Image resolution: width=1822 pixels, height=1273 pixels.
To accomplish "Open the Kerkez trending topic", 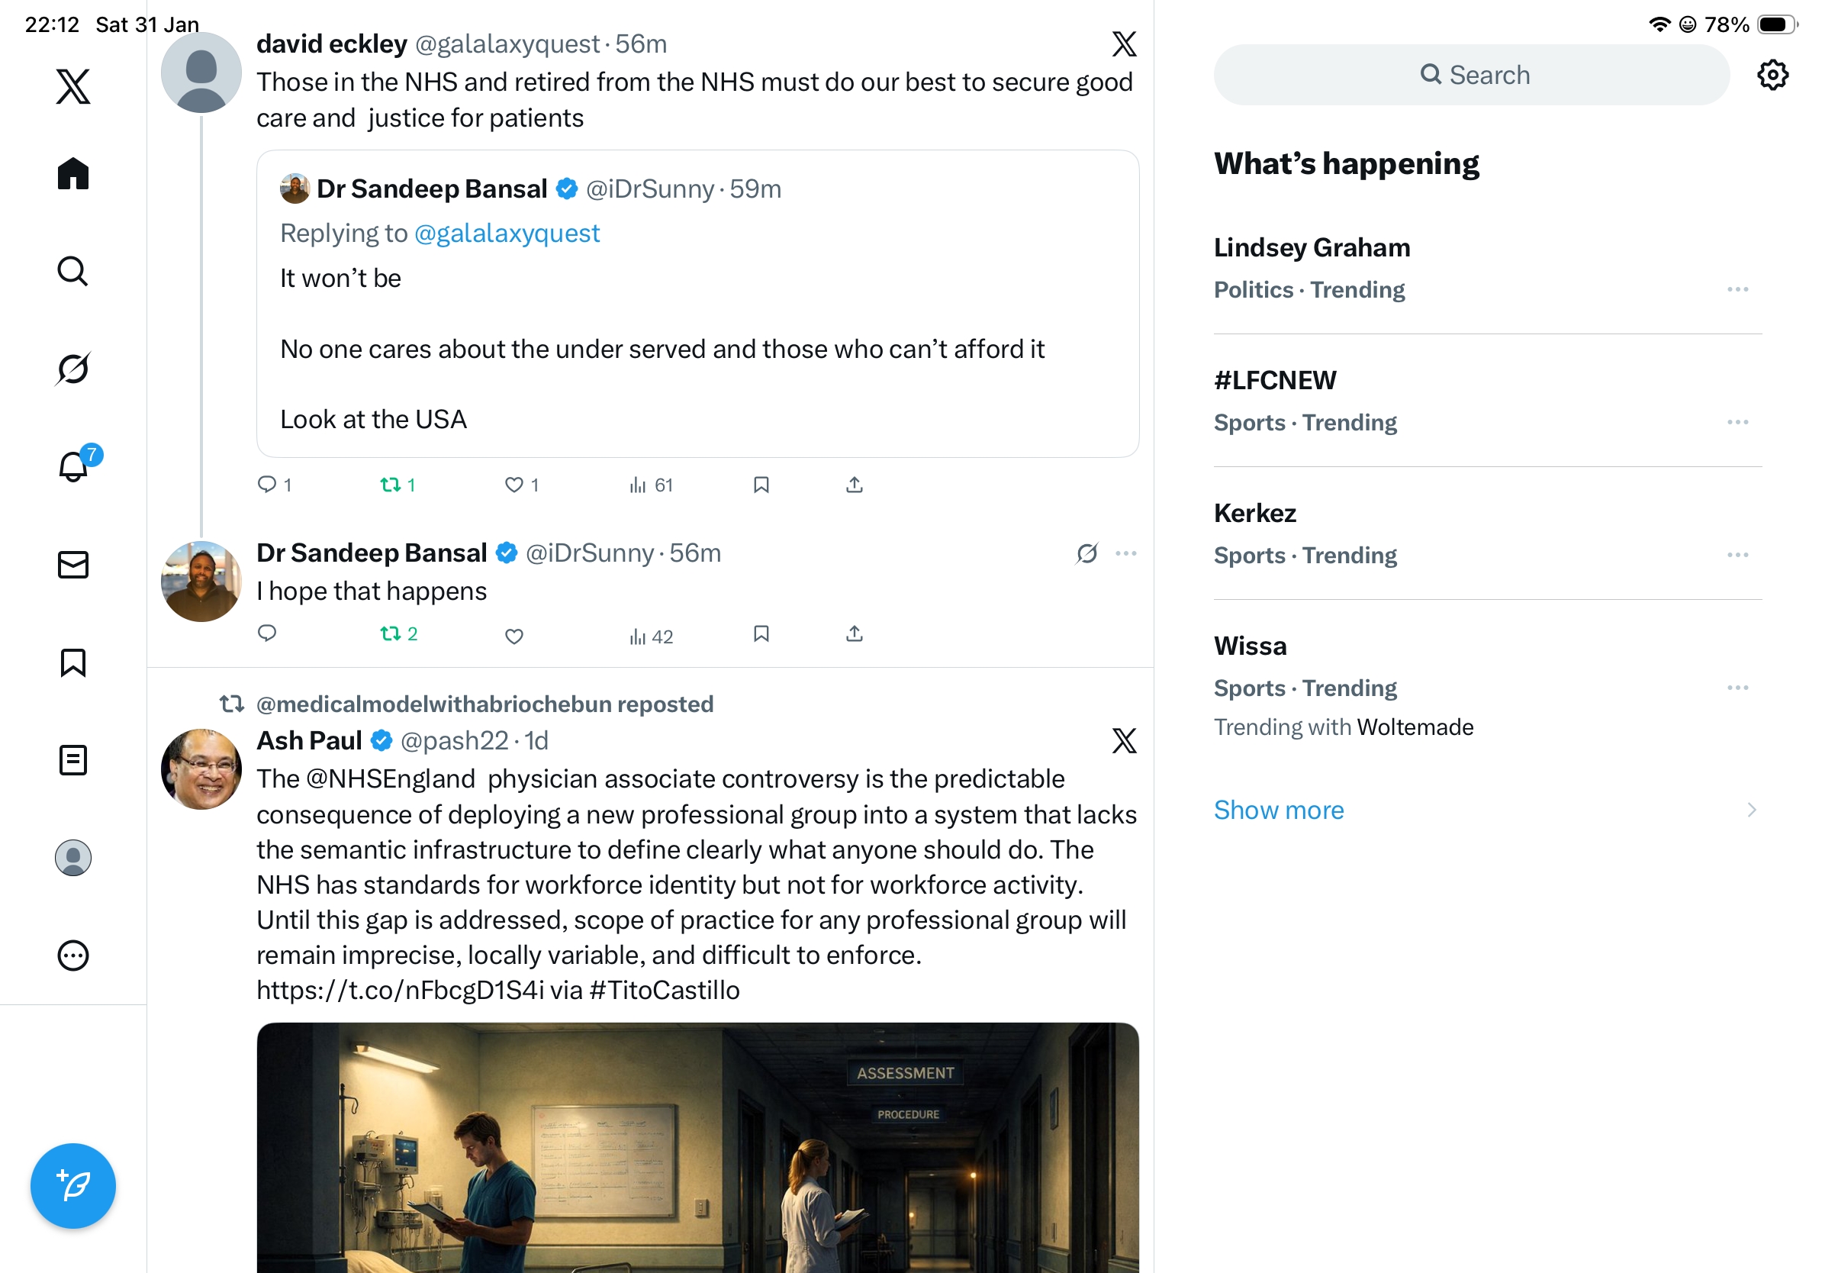I will [x=1254, y=514].
